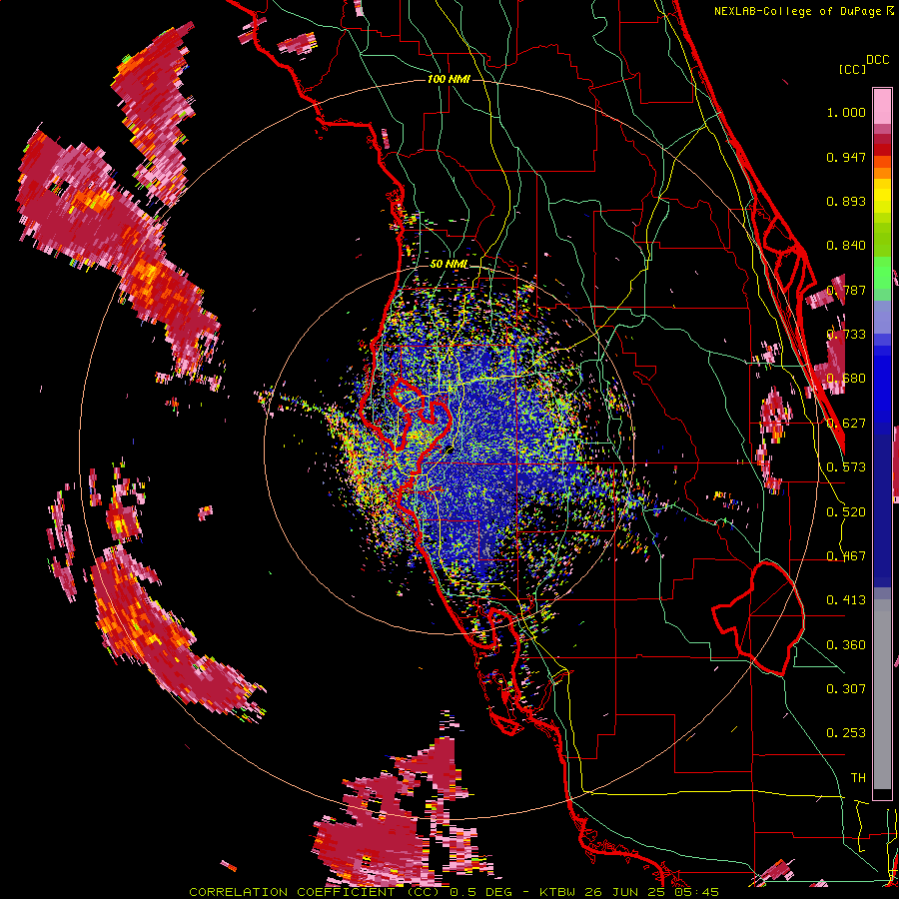Select the 0.413 scale value

(846, 600)
